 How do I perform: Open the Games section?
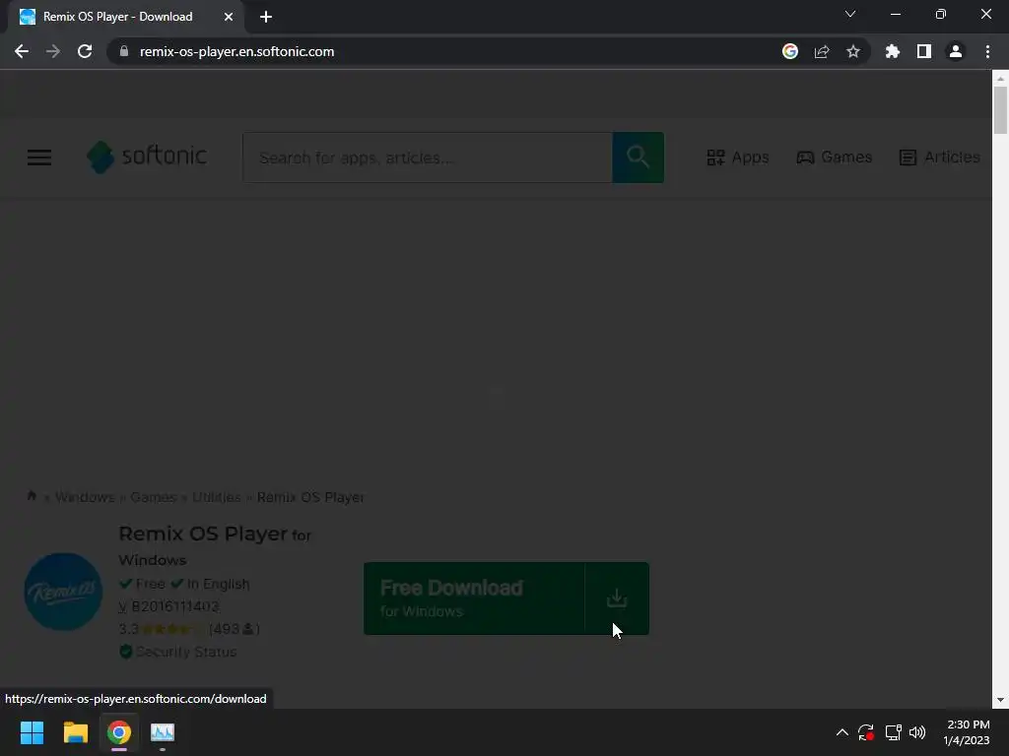[834, 157]
